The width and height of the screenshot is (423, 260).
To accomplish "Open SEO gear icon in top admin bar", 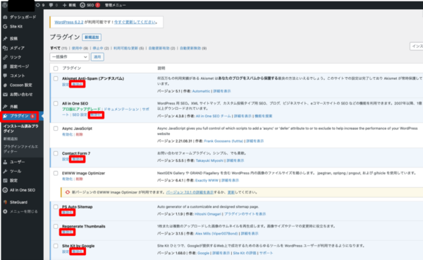I will [x=82, y=5].
